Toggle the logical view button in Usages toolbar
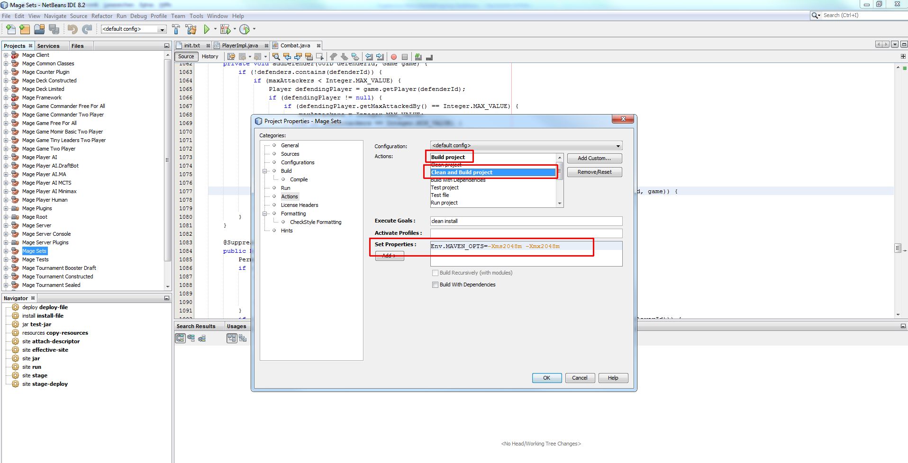 pyautogui.click(x=232, y=338)
